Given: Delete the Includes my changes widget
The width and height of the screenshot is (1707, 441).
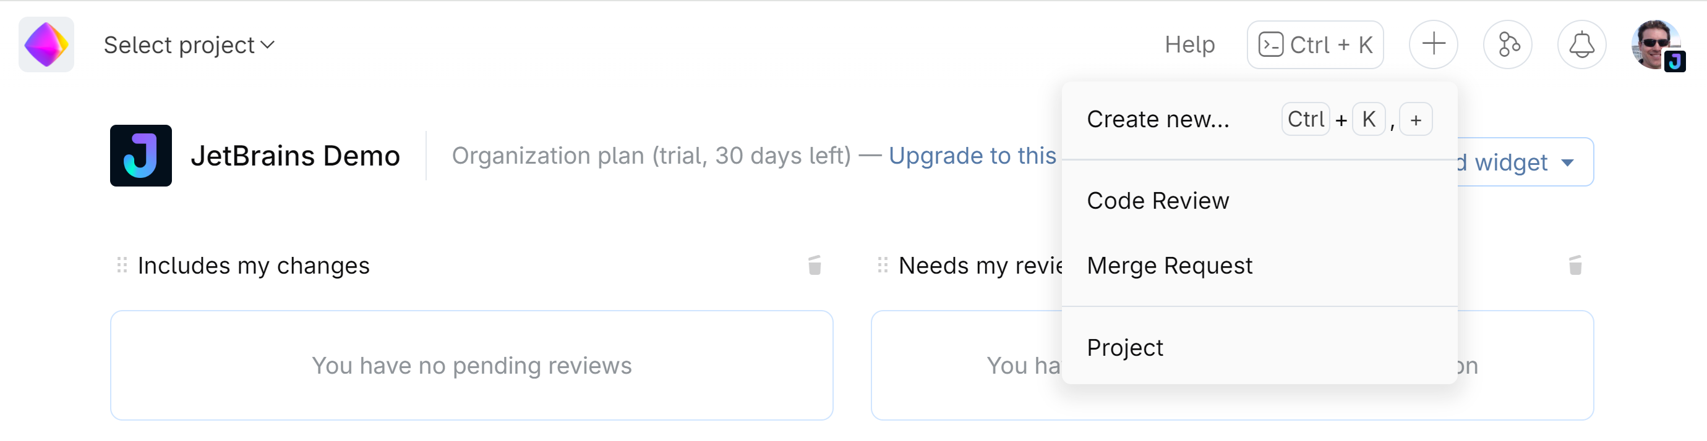Looking at the screenshot, I should [815, 266].
